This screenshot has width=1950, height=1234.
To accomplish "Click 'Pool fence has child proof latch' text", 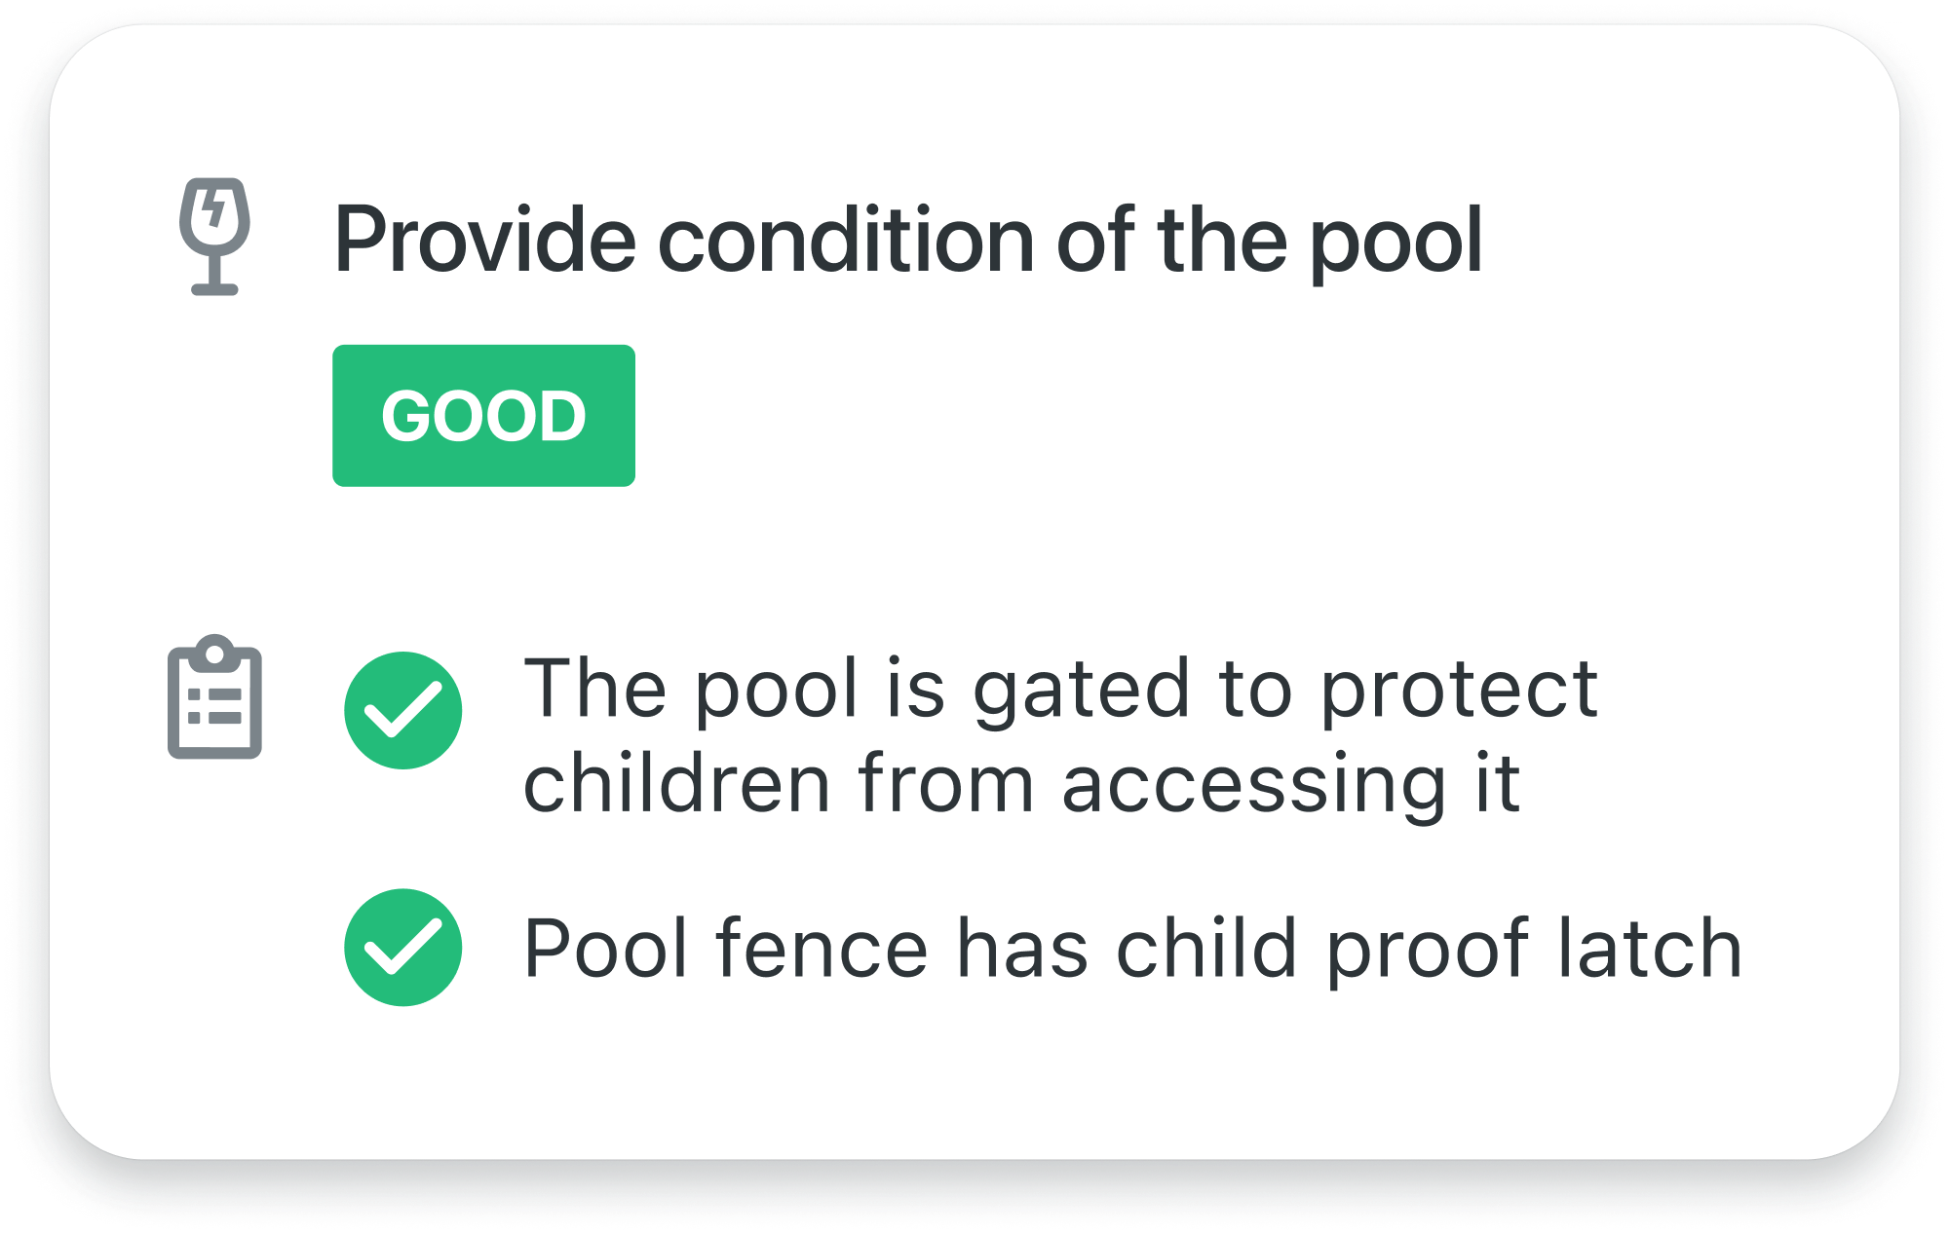I will click(x=1131, y=949).
